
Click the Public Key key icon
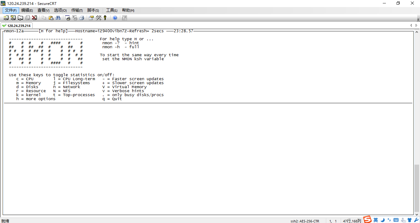105,18
